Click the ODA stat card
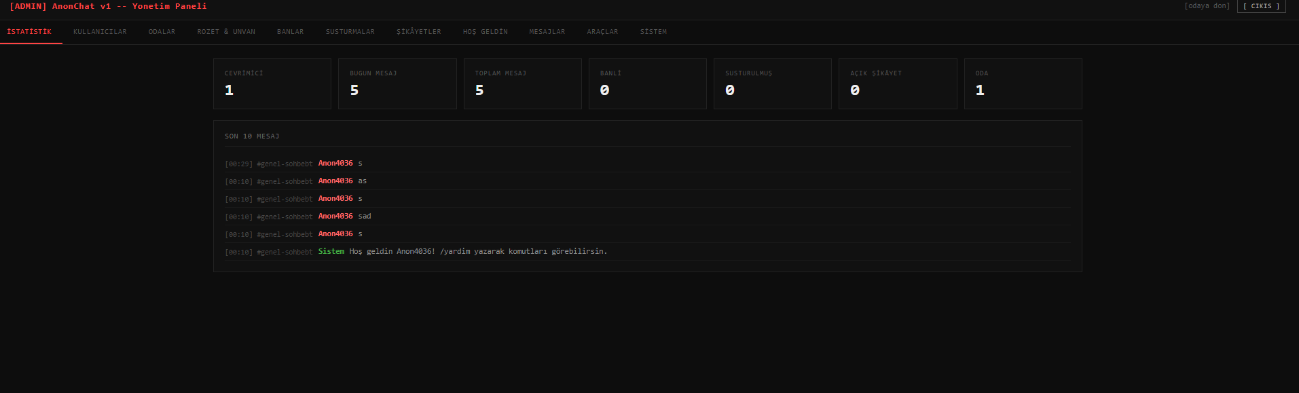Screen dimensions: 1299x393 point(1023,83)
